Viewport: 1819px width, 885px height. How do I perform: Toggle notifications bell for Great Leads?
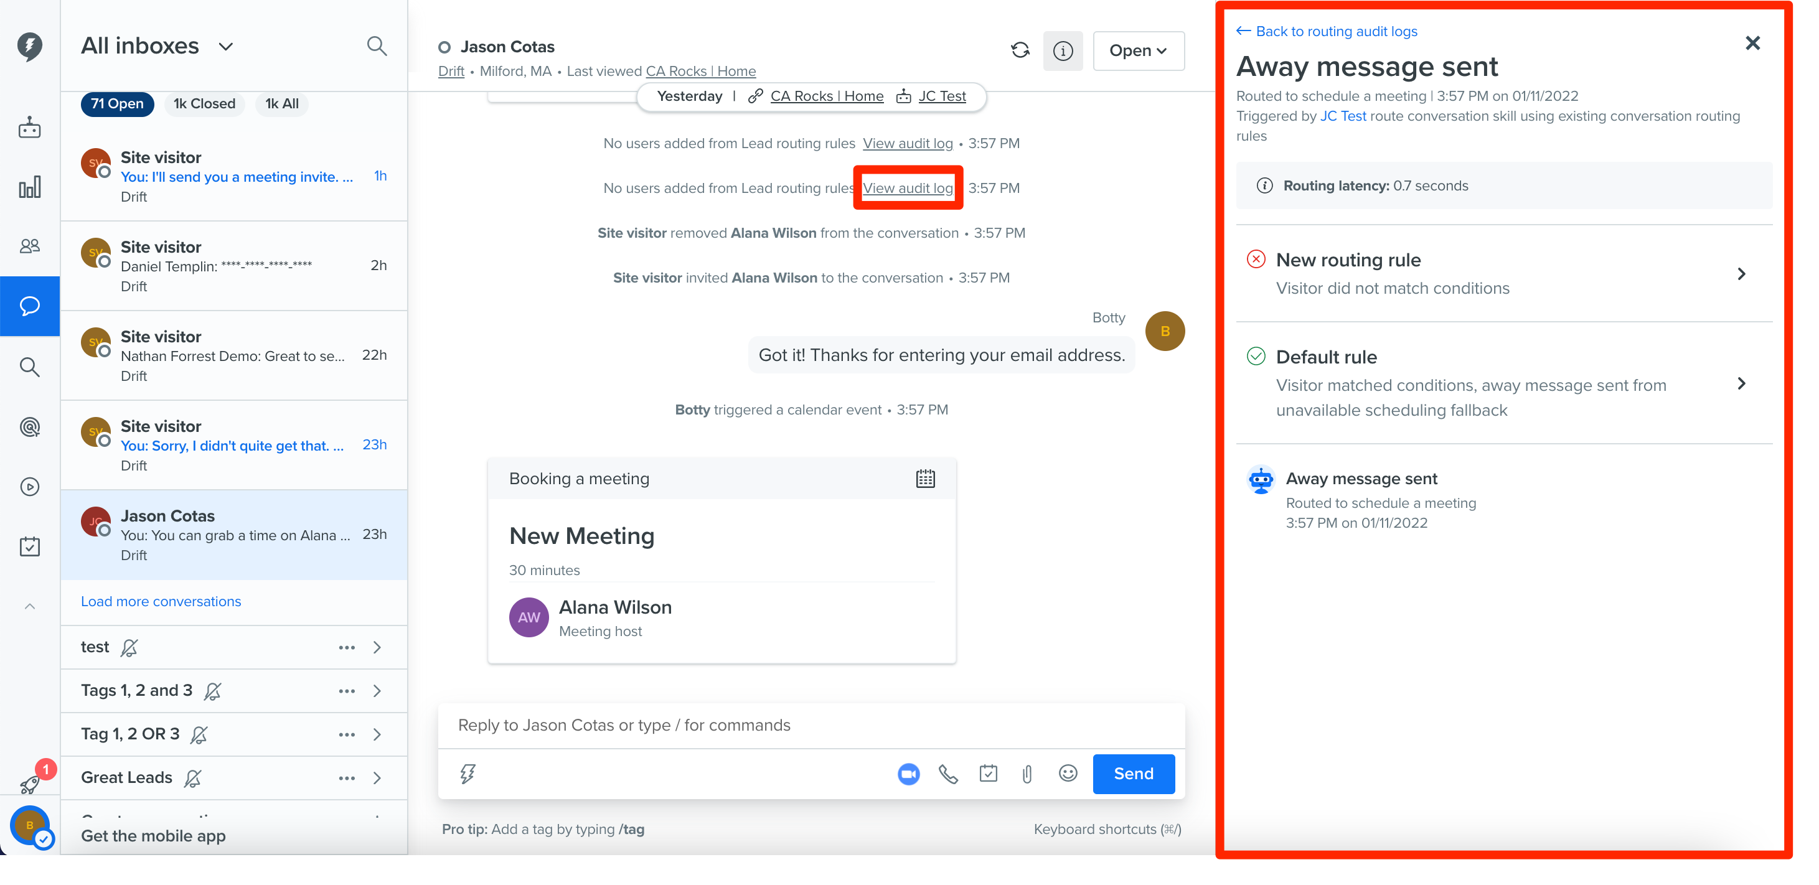click(193, 778)
